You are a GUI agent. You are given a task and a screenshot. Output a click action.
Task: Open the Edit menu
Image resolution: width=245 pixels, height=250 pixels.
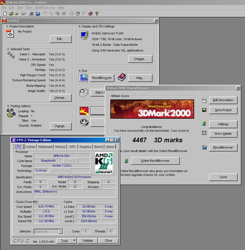pyautogui.click(x=11, y=8)
